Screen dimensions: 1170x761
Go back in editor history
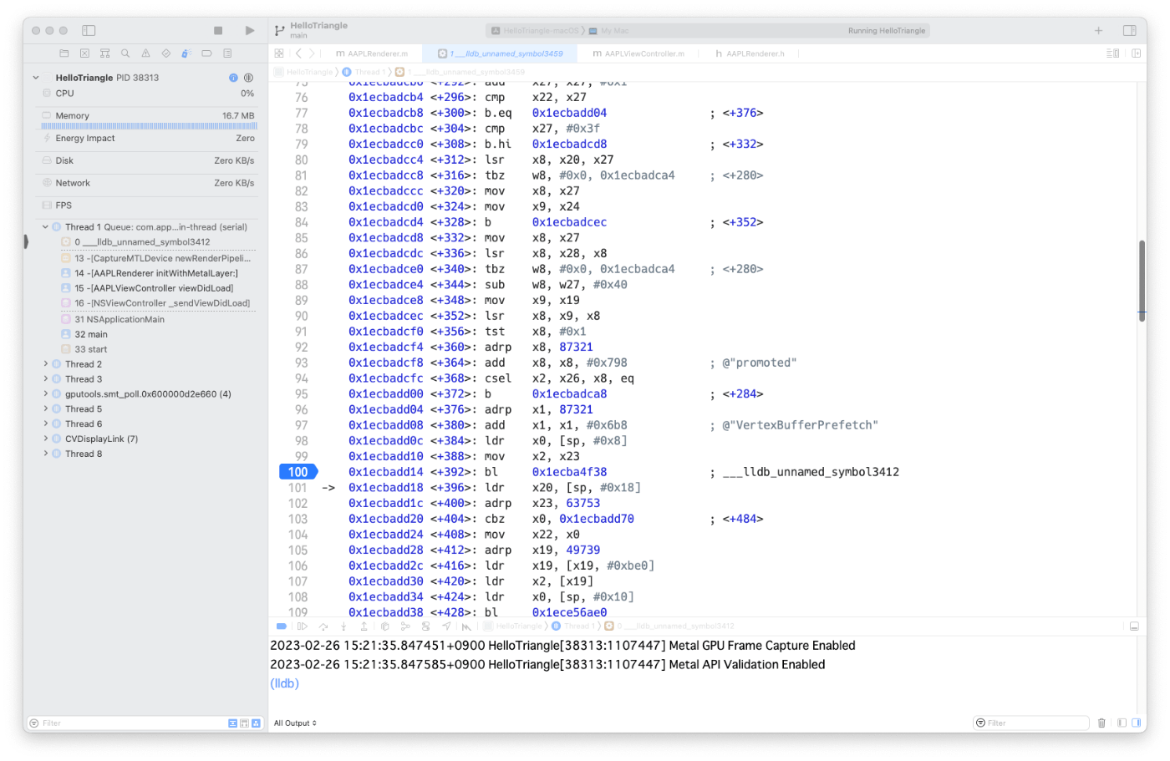pos(298,53)
